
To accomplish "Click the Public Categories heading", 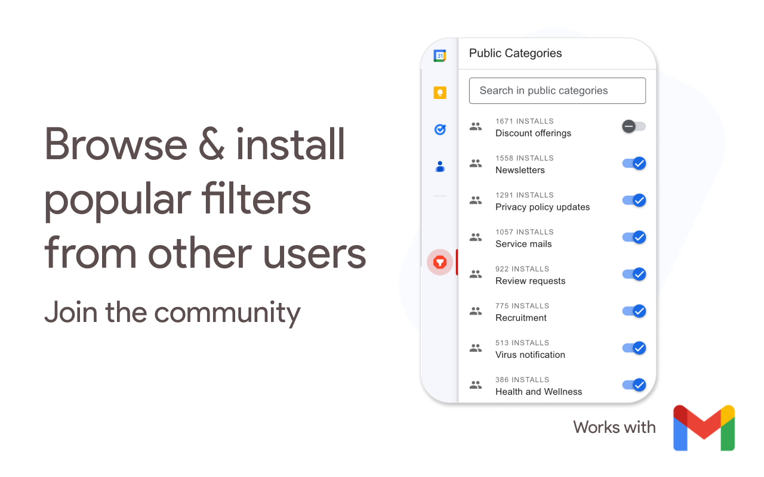I will coord(516,53).
